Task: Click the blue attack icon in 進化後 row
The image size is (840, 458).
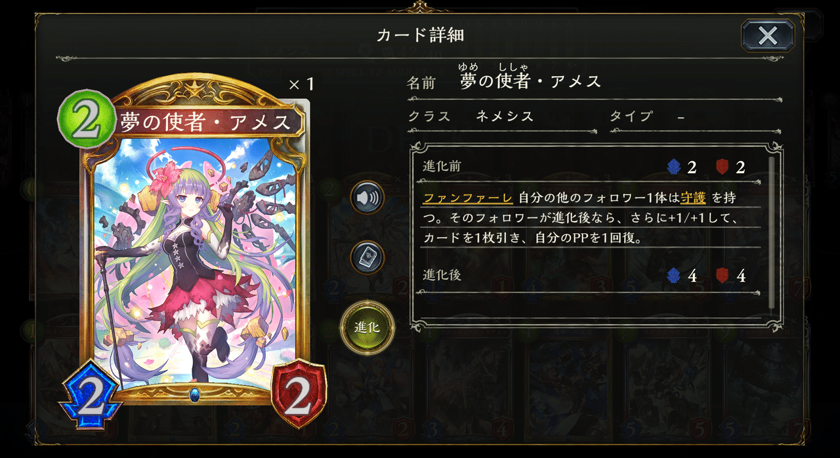Action: tap(671, 275)
